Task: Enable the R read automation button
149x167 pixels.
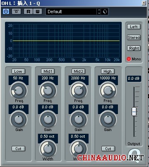Action: click(28, 12)
